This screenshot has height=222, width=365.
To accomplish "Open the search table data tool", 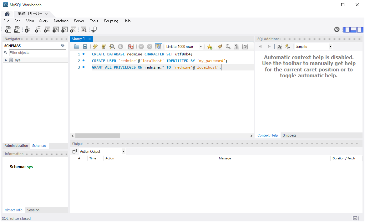I will [84, 29].
